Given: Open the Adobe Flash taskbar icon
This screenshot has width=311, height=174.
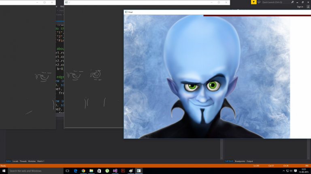Looking at the screenshot, I should [x=123, y=171].
